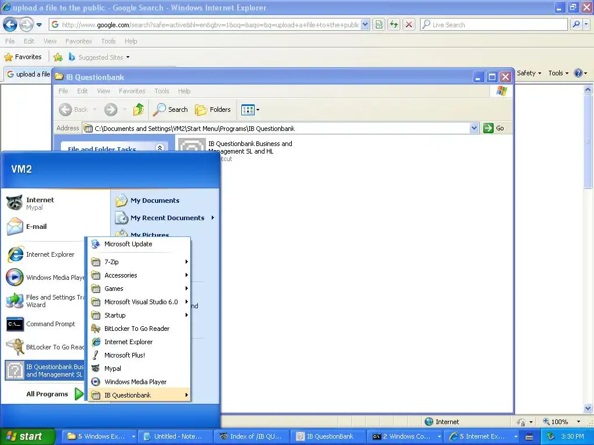Screen dimensions: 594x445
Task: Open Edit menu in IB Questionbank window
Action: tap(82, 91)
